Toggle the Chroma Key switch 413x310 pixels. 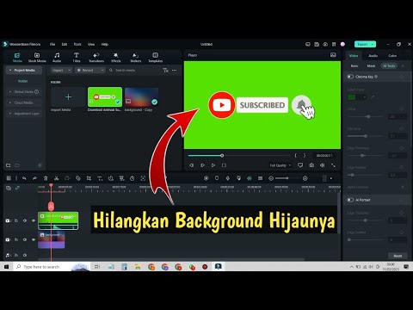[350, 77]
